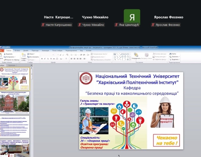Toggle italic formatting in the Font group
Screen dimensions: 201x157
(45, 59)
